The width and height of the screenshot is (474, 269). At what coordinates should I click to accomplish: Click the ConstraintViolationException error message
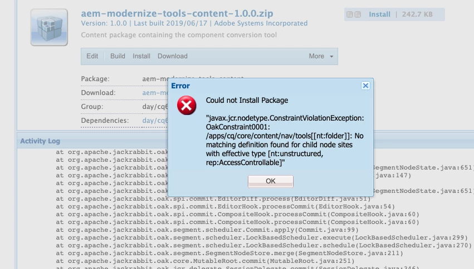[x=285, y=140]
